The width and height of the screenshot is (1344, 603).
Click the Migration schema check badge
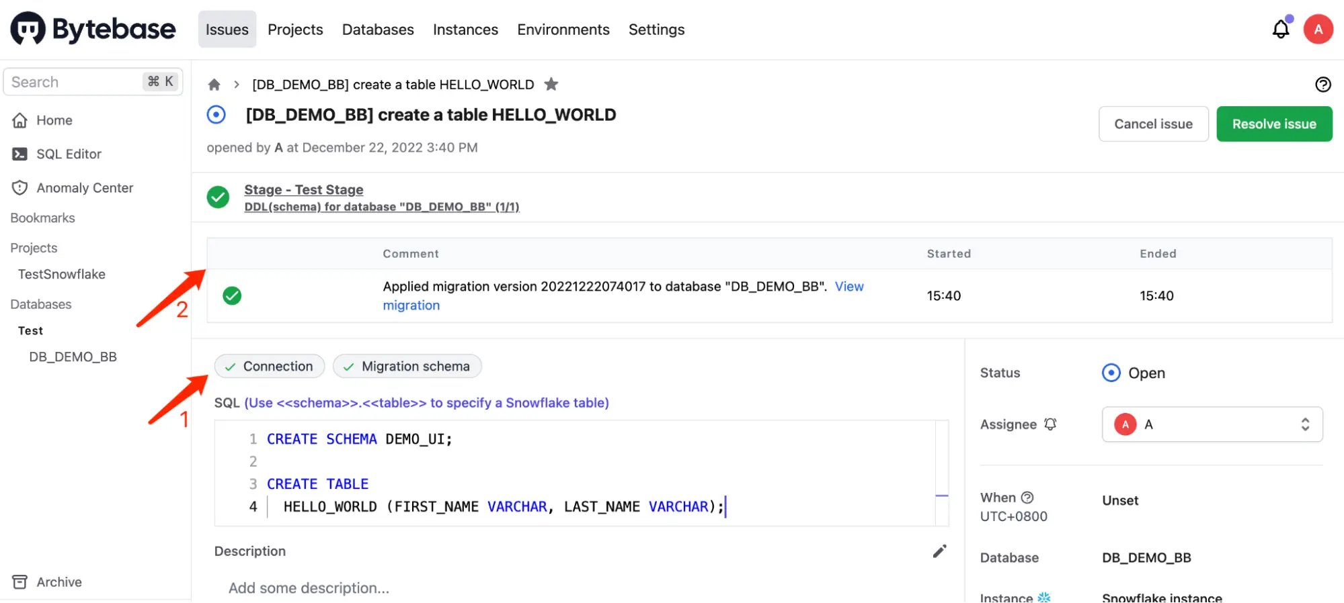(407, 366)
